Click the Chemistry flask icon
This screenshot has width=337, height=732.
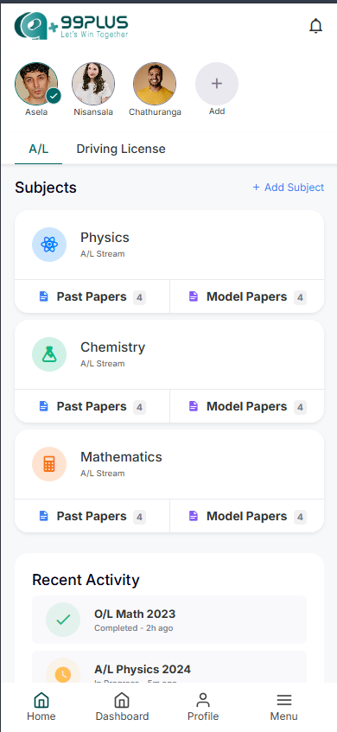coord(49,354)
